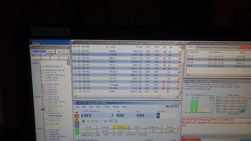Click the green TX focus indicator dot
251x141 pixels.
click(x=83, y=121)
